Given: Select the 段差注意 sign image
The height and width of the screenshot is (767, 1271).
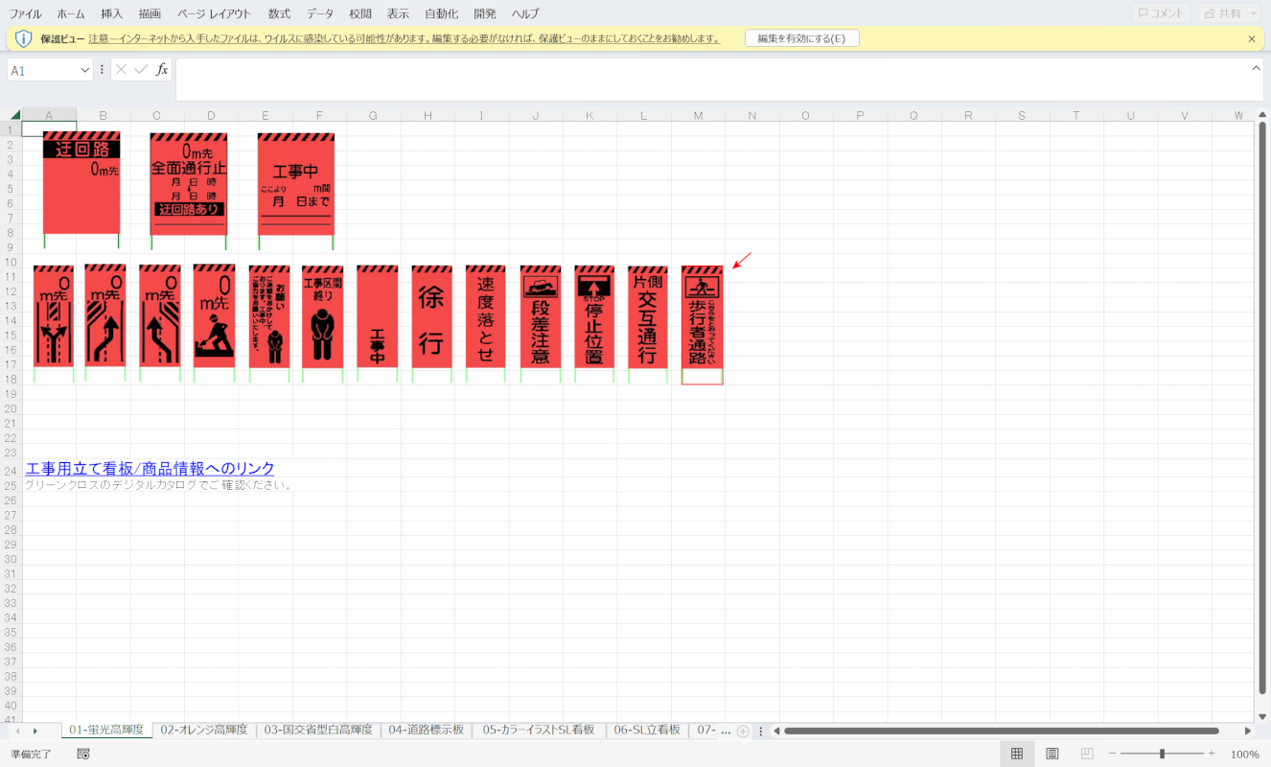Looking at the screenshot, I should (541, 324).
